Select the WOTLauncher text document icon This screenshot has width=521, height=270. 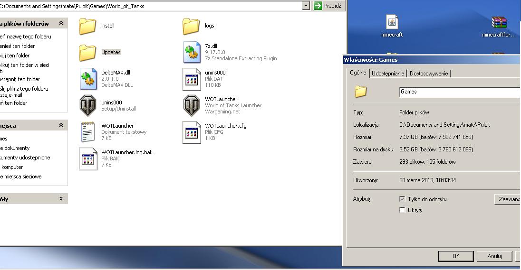(x=87, y=132)
